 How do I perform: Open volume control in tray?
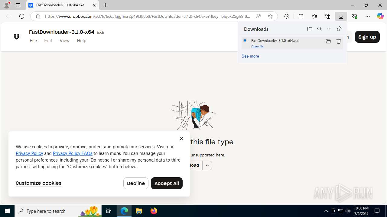click(348, 211)
